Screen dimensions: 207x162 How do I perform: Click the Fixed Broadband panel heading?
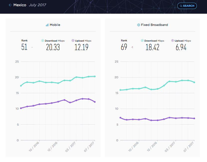coord(154,25)
